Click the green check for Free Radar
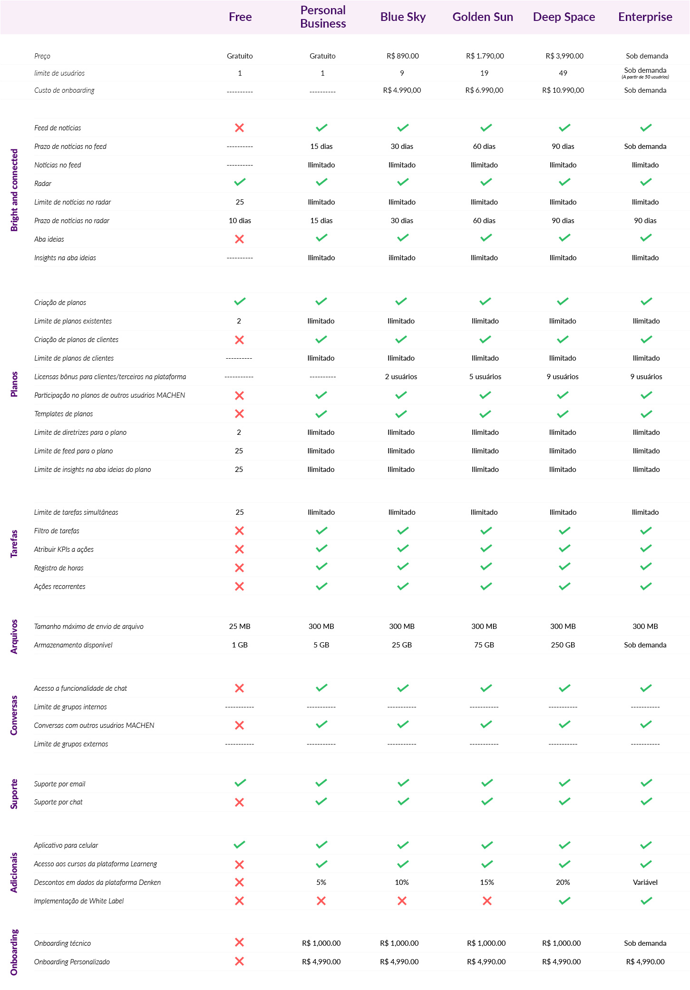The image size is (690, 990). [x=240, y=182]
